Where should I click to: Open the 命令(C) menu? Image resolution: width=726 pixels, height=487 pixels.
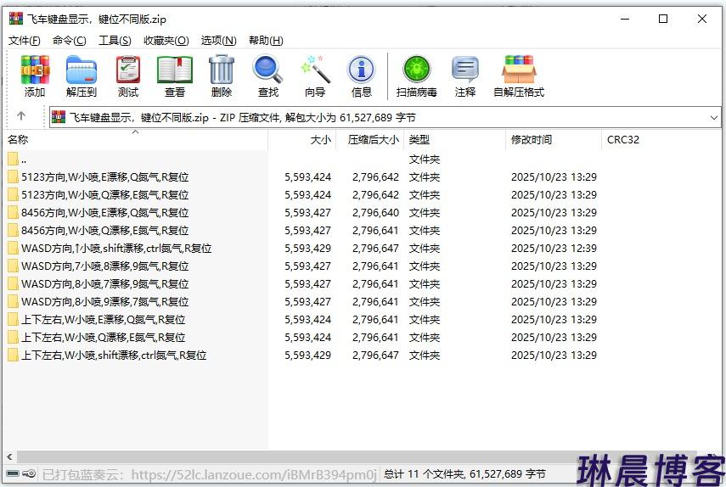click(69, 41)
